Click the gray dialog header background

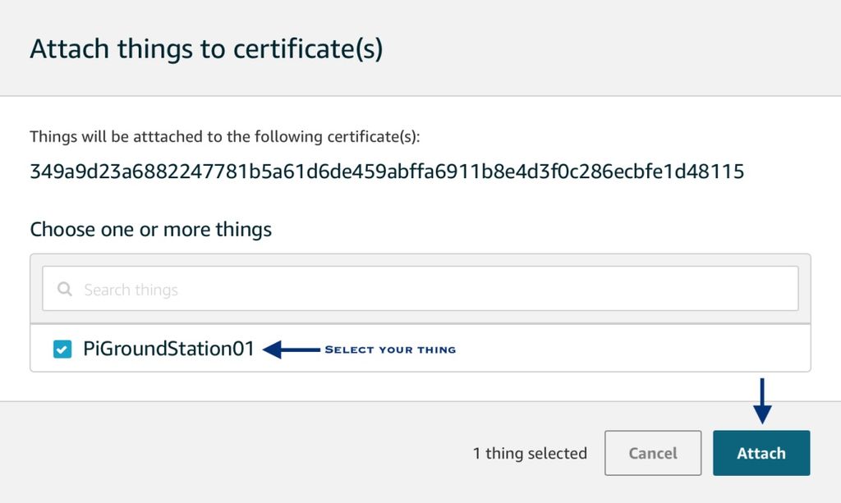tap(590, 48)
